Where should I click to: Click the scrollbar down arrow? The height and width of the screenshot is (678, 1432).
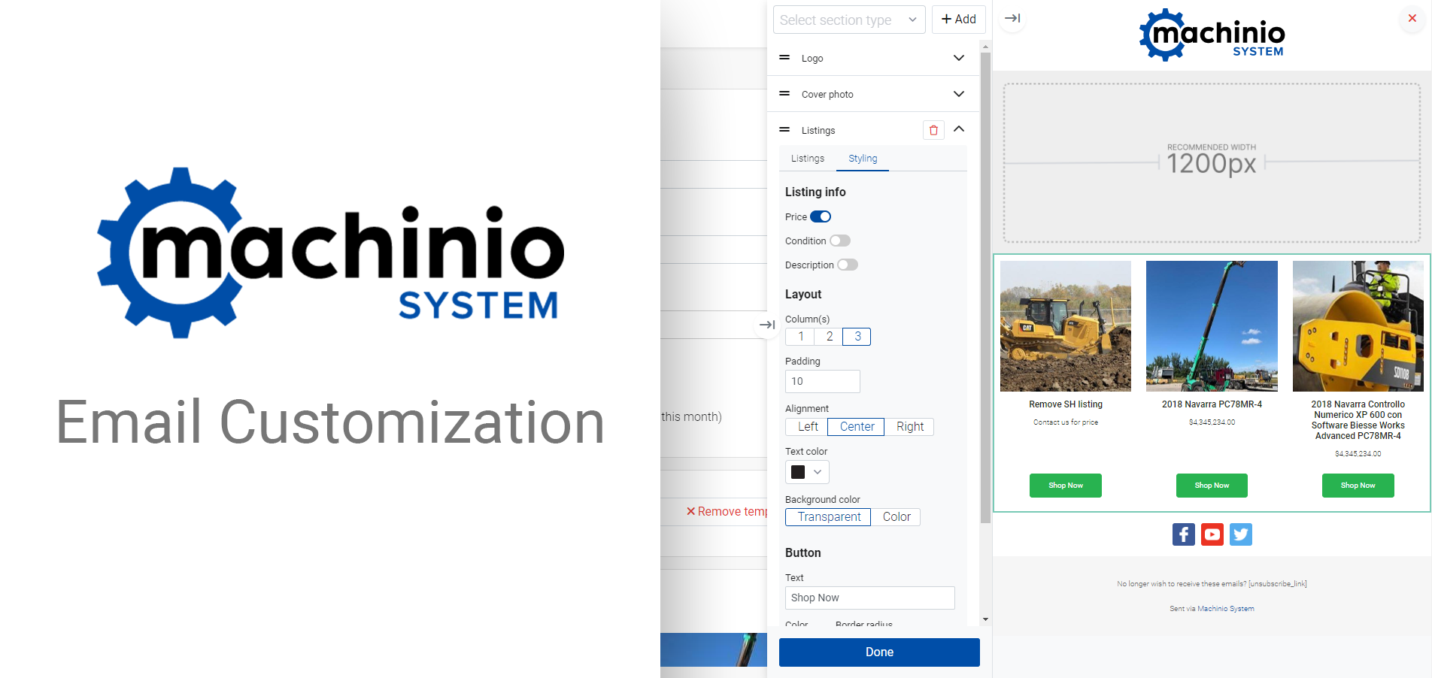point(985,619)
